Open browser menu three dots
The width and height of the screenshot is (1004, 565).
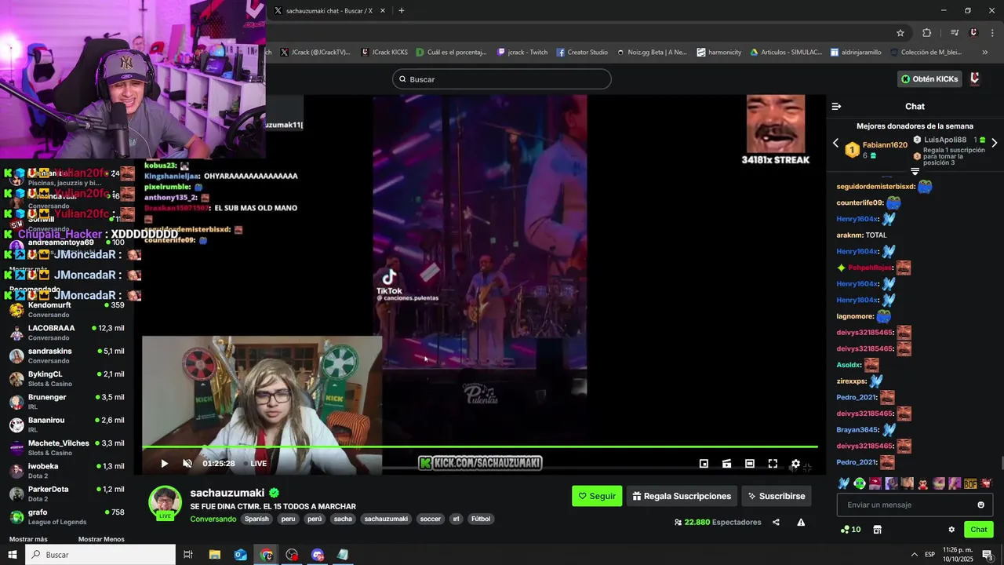(x=993, y=33)
